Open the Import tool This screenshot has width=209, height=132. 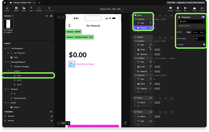click(x=7, y=9)
